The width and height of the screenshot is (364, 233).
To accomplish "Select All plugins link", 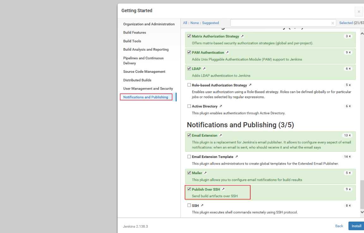I will click(185, 23).
